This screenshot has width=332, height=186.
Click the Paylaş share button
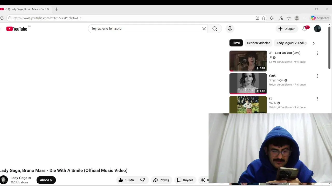tap(161, 180)
